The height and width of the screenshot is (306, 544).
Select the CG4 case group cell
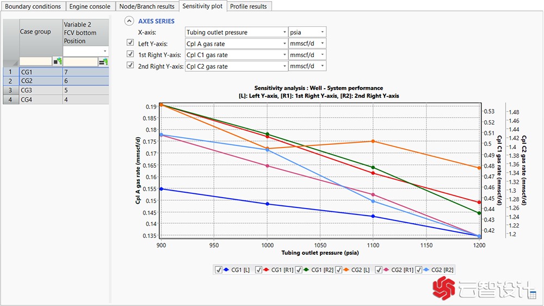tap(41, 100)
